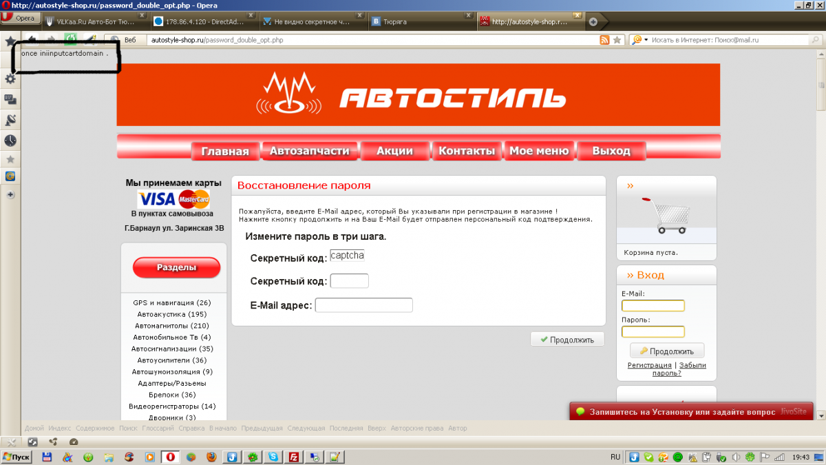The image size is (826, 465).
Task: Click the RSS feed icon in address bar
Action: pos(604,40)
